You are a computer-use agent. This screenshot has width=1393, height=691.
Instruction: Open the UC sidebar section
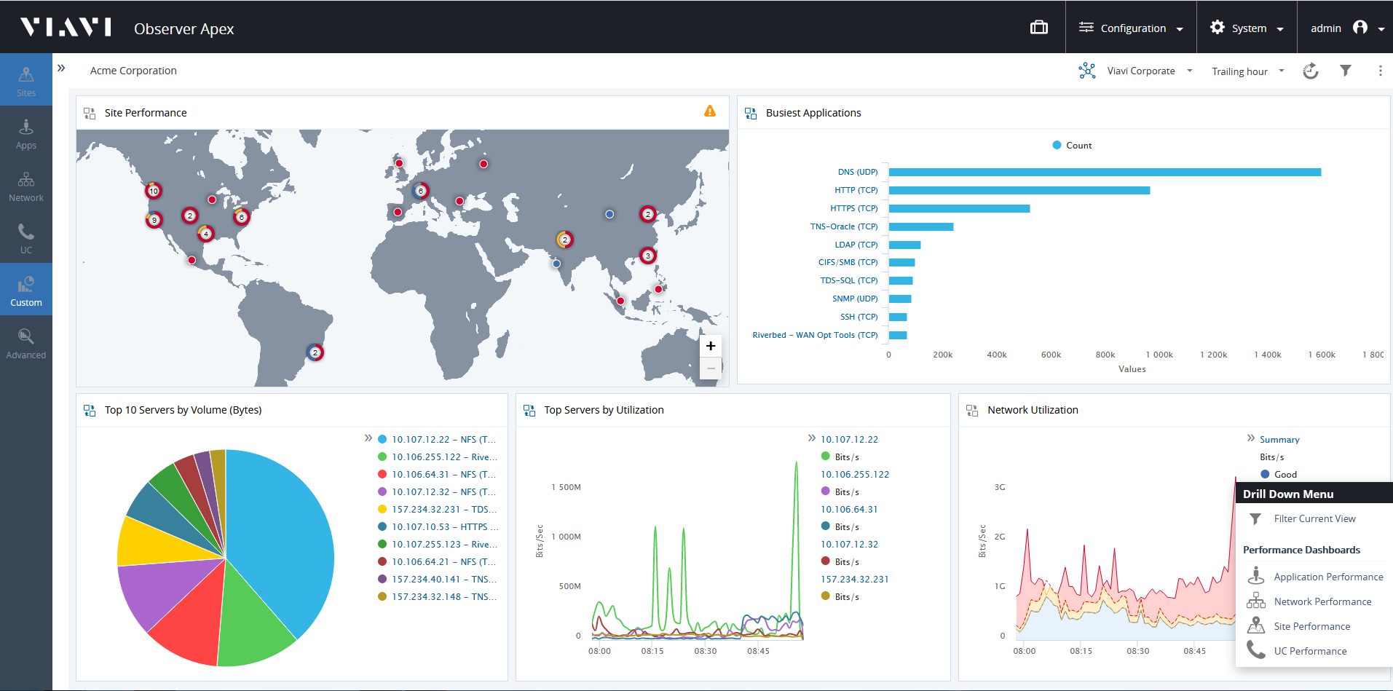[26, 239]
